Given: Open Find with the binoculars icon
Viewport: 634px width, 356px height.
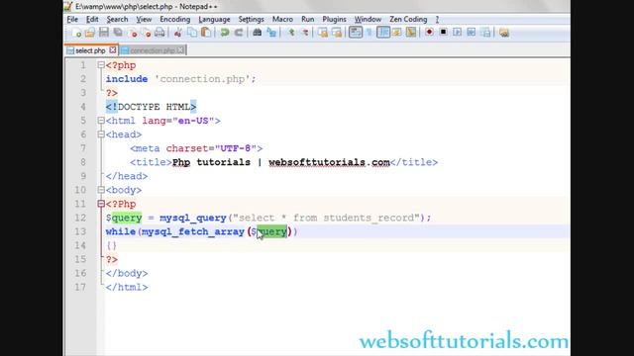Looking at the screenshot, I should click(258, 33).
